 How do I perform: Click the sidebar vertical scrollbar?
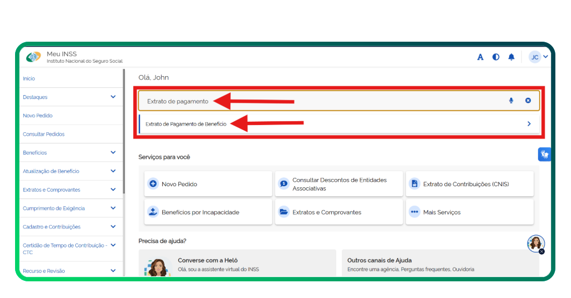pos(124,131)
